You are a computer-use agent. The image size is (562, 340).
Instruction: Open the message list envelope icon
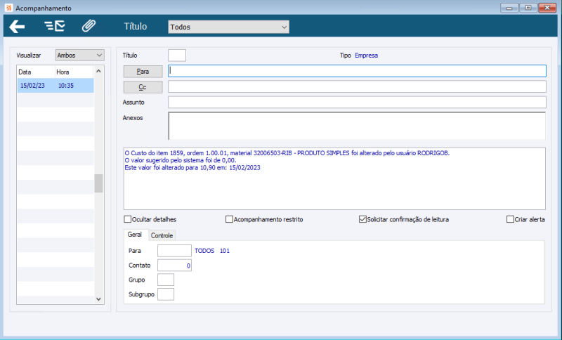[55, 26]
